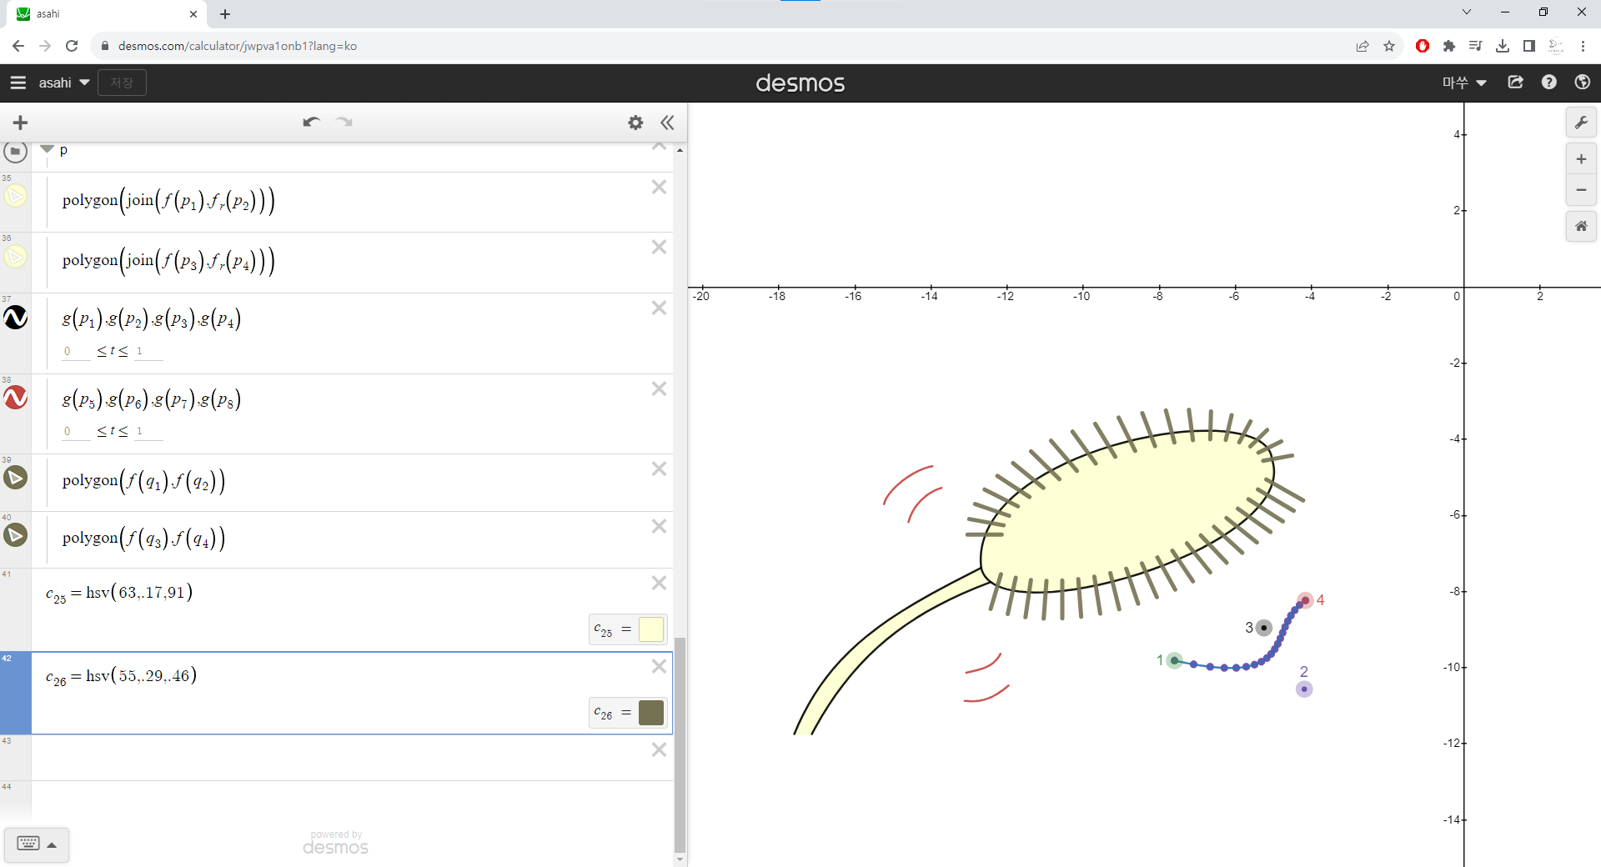Open expression list settings gear
Image resolution: width=1601 pixels, height=867 pixels.
[x=635, y=123]
